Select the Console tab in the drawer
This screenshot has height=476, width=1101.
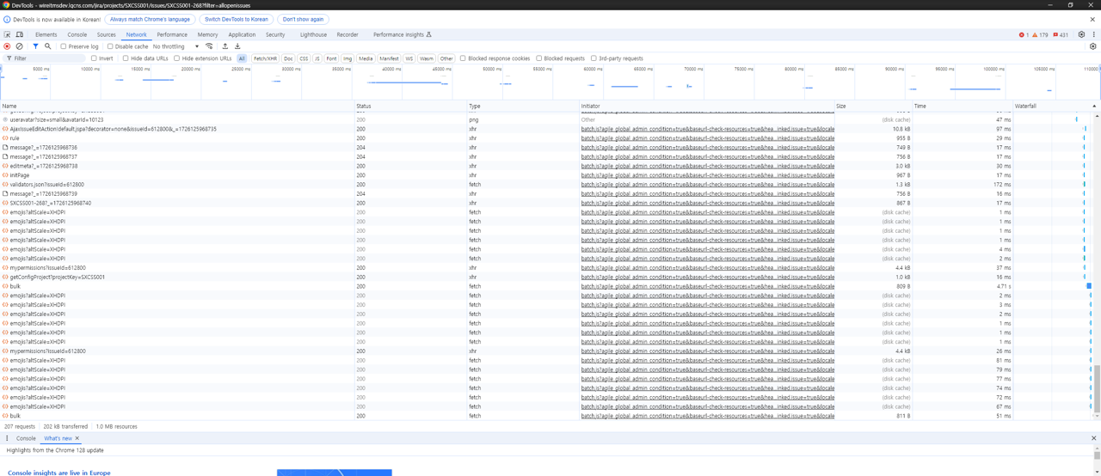[x=26, y=438]
